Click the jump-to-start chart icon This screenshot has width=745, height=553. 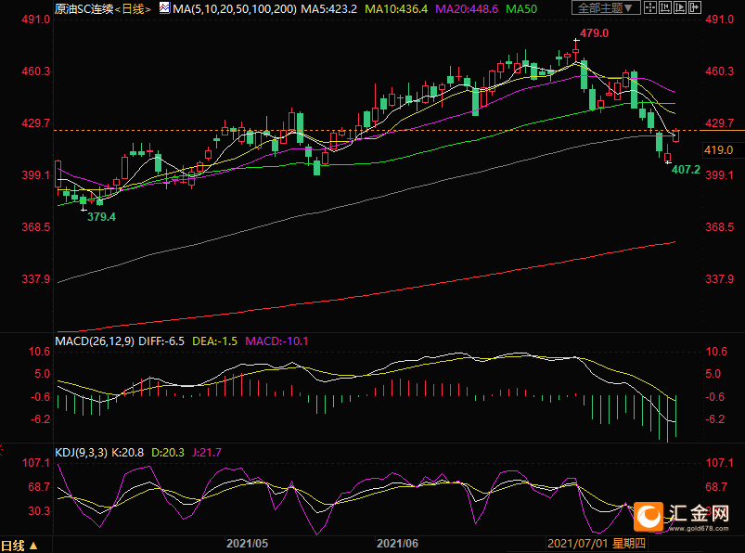(x=665, y=7)
